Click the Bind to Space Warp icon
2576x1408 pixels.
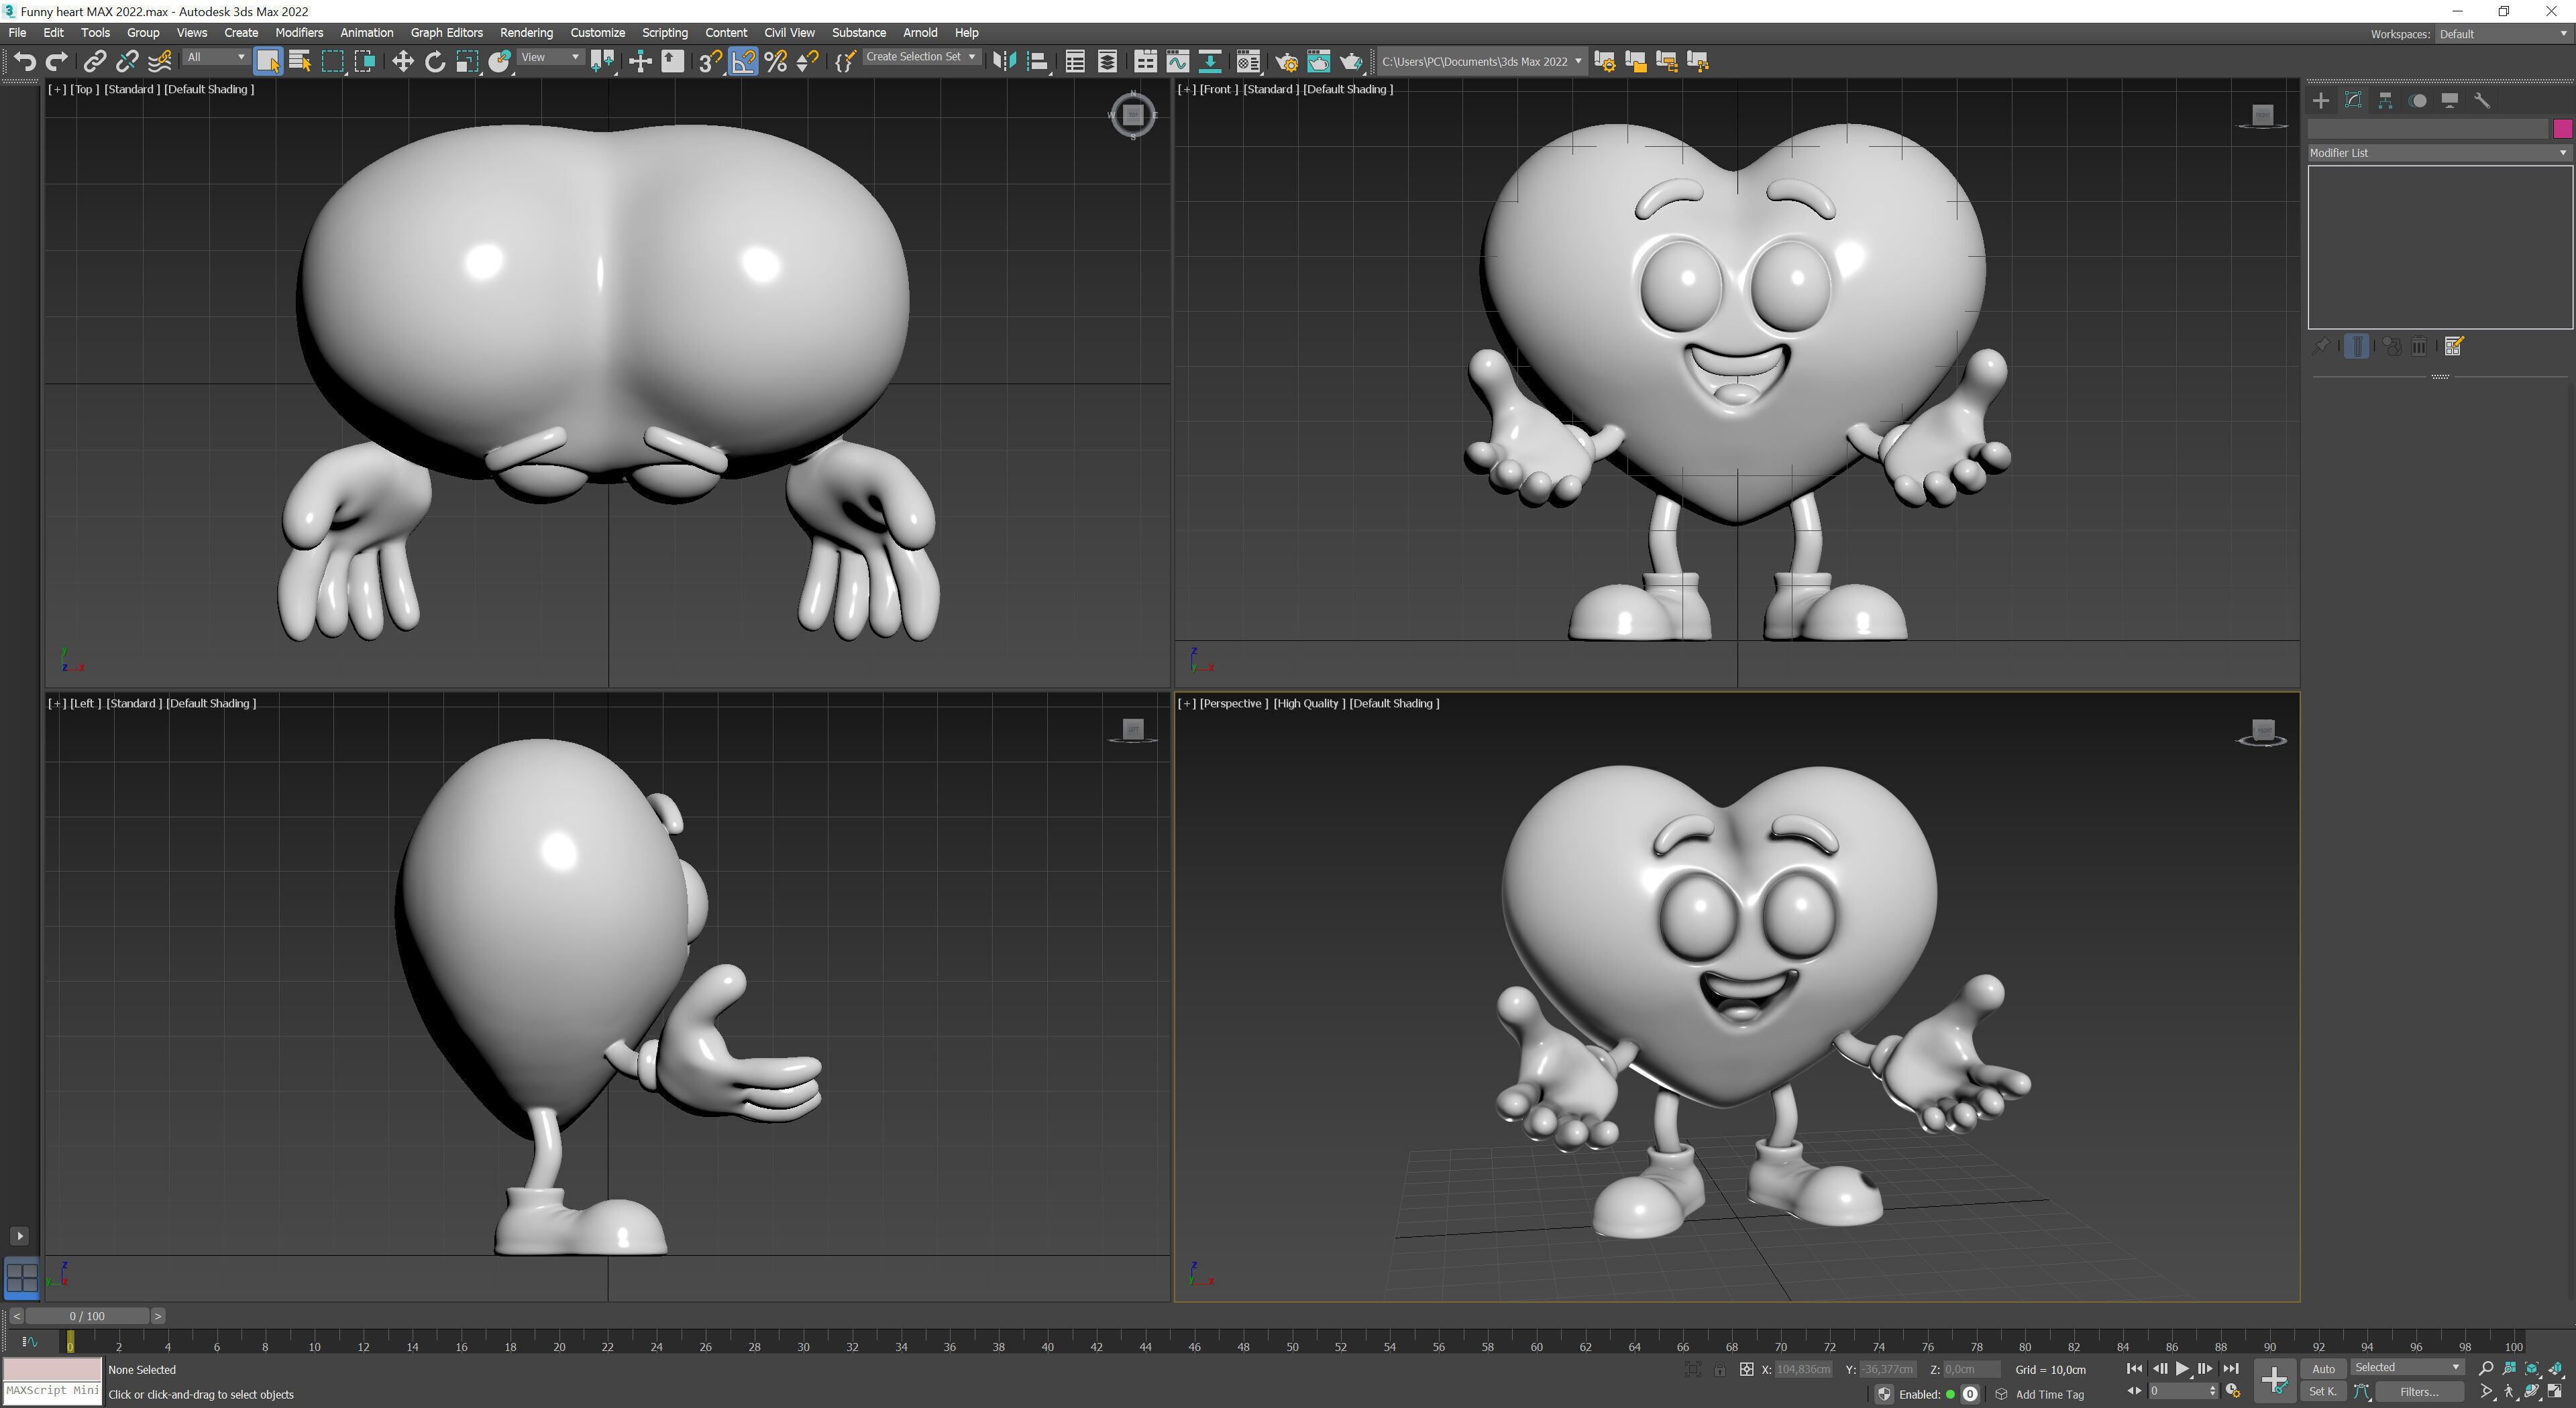[x=160, y=62]
